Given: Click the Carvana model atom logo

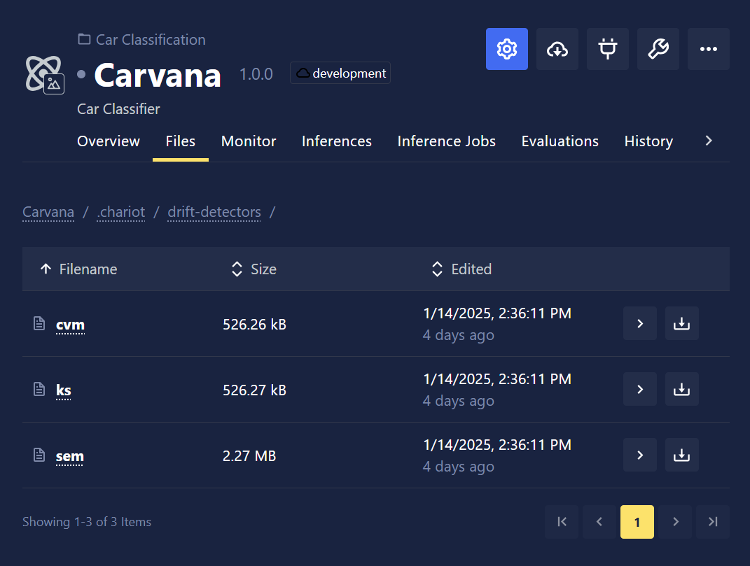Looking at the screenshot, I should (x=45, y=75).
